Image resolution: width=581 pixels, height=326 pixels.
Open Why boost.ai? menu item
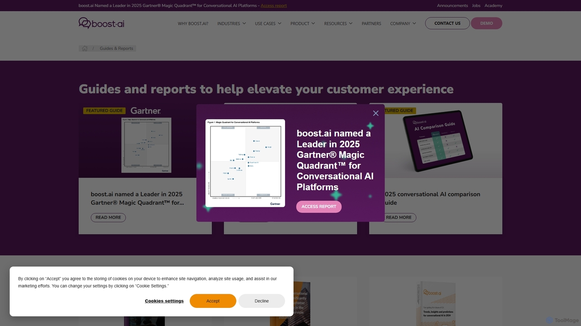(x=193, y=24)
